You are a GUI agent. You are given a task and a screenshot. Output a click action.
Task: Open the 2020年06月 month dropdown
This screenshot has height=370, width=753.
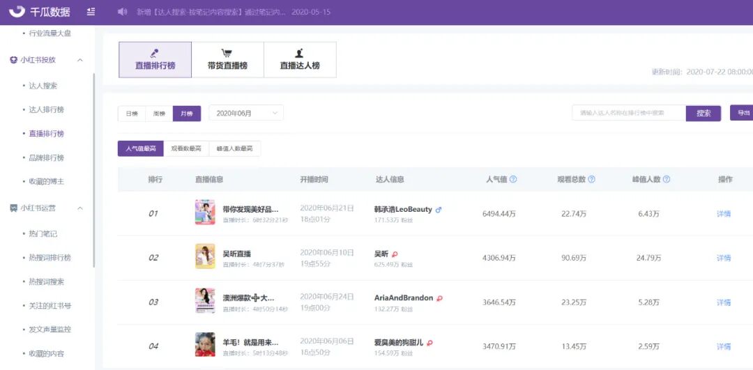(x=246, y=114)
